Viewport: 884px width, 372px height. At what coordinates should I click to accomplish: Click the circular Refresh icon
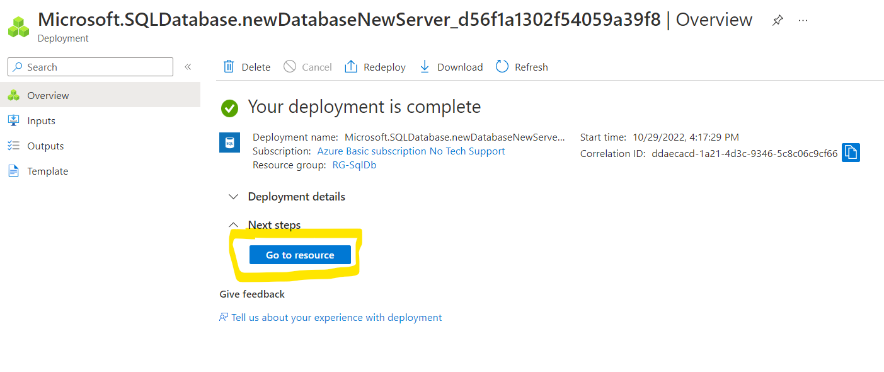click(x=502, y=67)
